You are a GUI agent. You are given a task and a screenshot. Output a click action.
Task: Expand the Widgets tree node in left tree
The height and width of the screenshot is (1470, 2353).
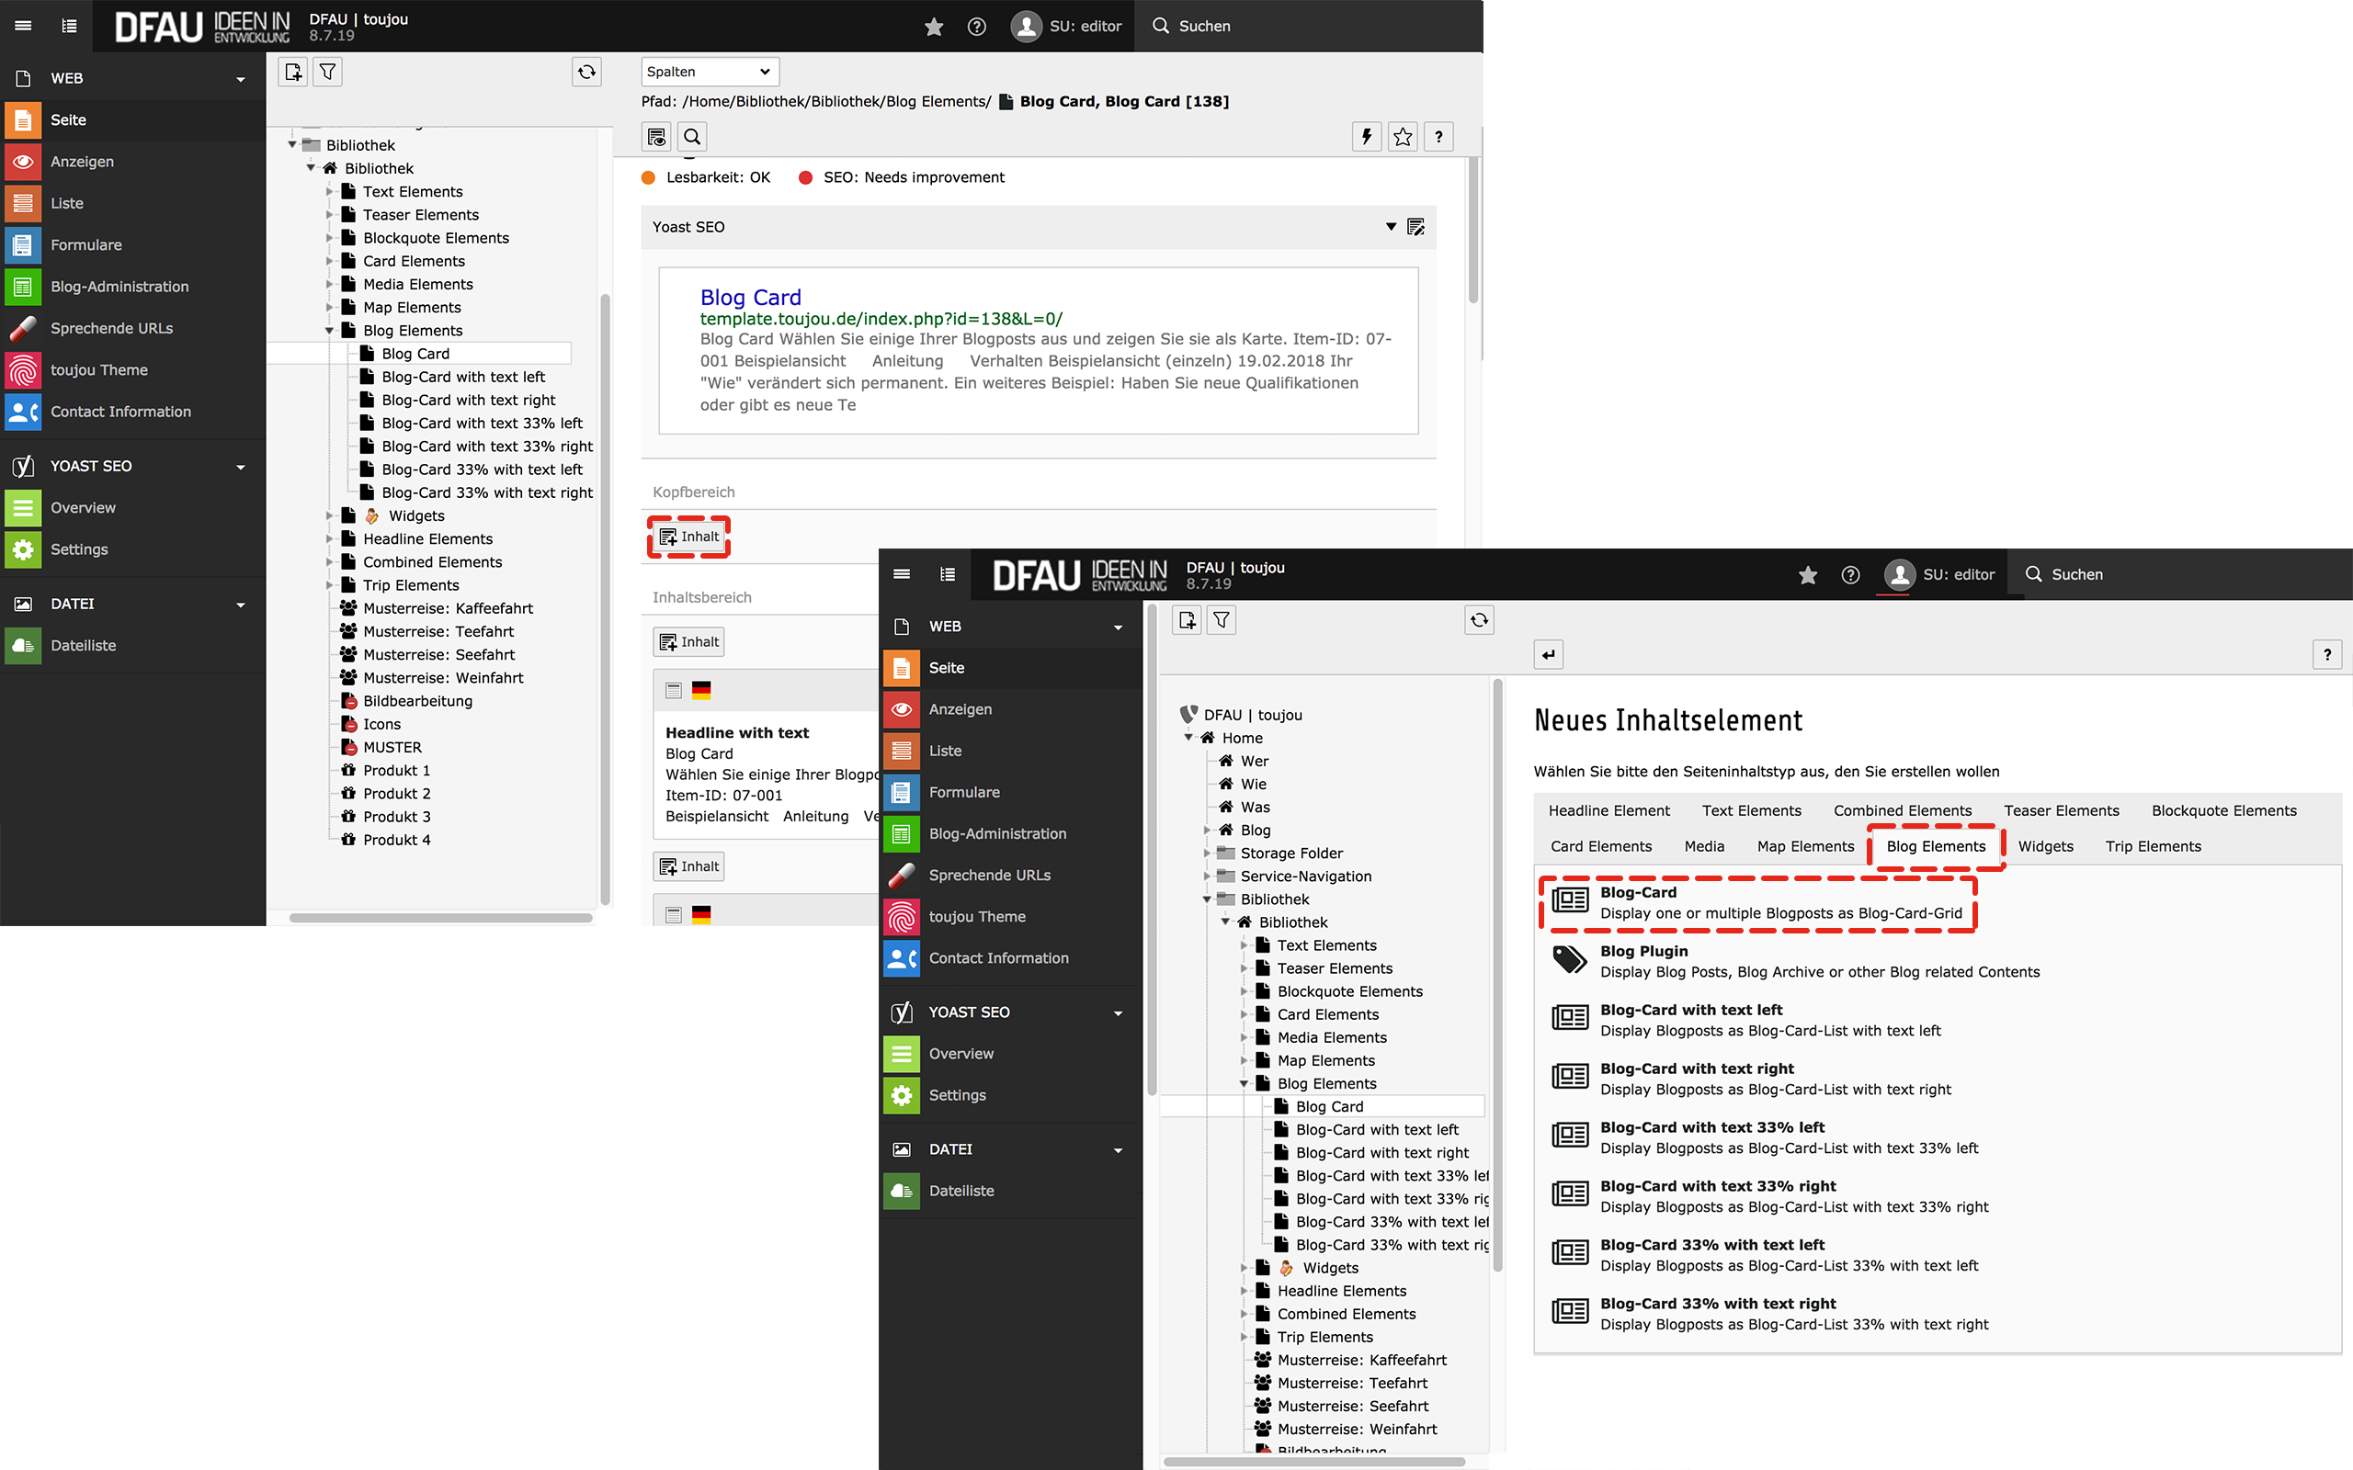click(330, 516)
